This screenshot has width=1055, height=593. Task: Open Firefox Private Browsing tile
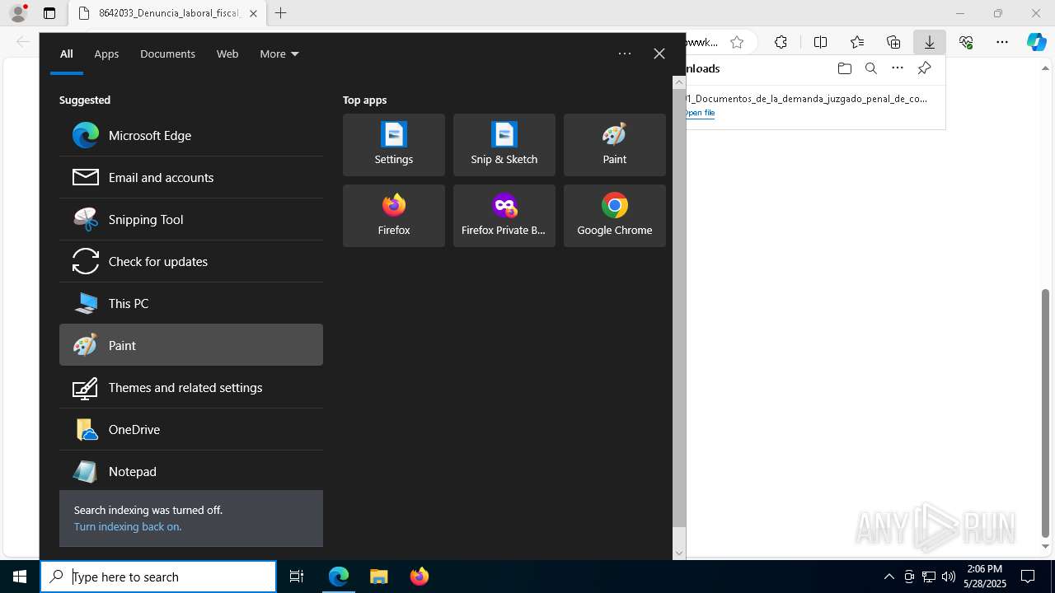[x=504, y=216]
